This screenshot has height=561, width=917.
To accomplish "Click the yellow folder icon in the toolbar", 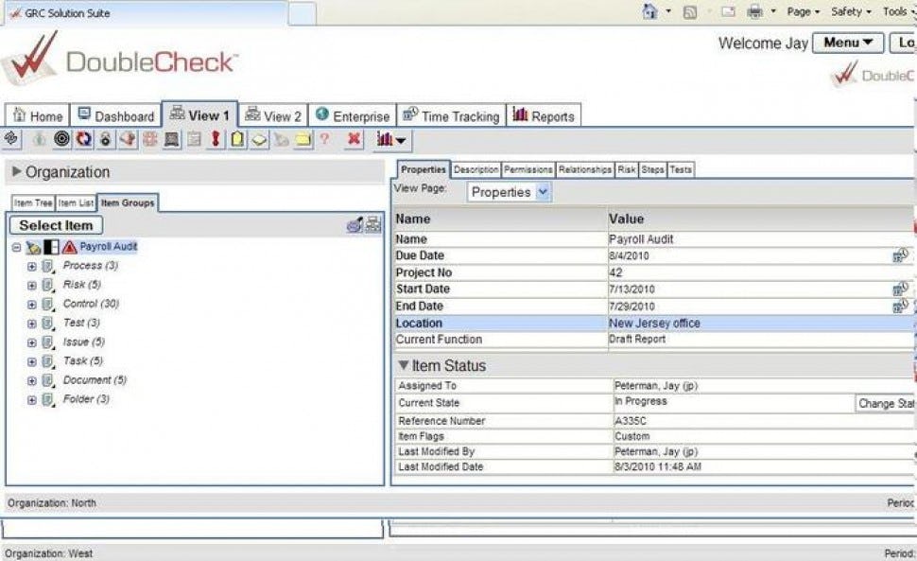I will tap(303, 139).
